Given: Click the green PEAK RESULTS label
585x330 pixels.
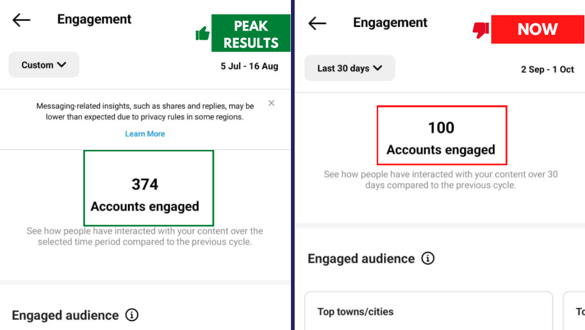Looking at the screenshot, I should 251,34.
